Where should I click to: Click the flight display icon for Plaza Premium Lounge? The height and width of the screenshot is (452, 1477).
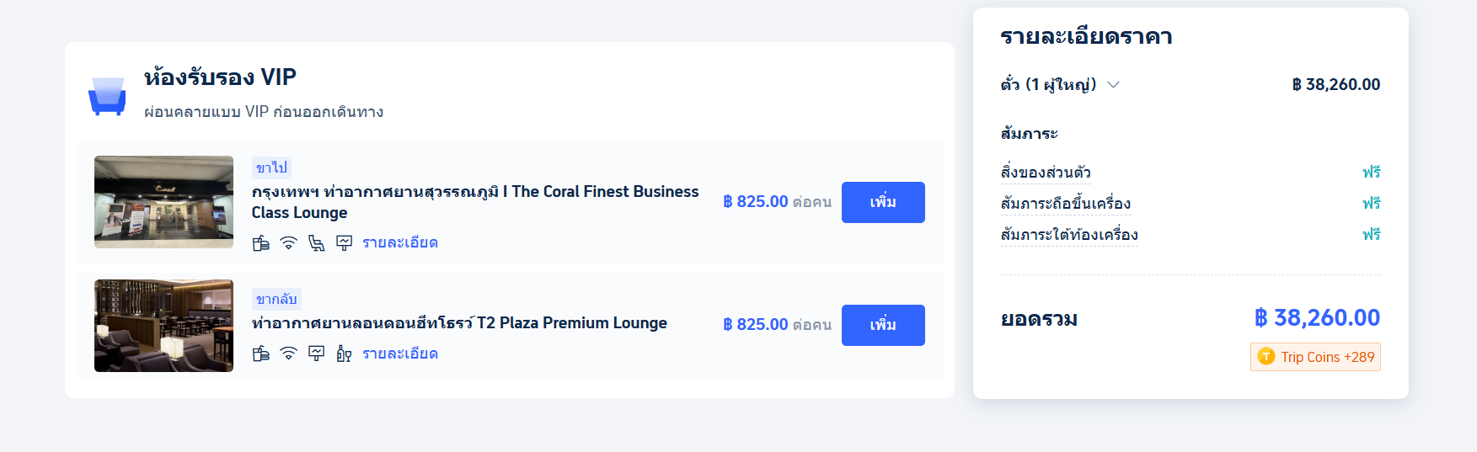(x=317, y=354)
